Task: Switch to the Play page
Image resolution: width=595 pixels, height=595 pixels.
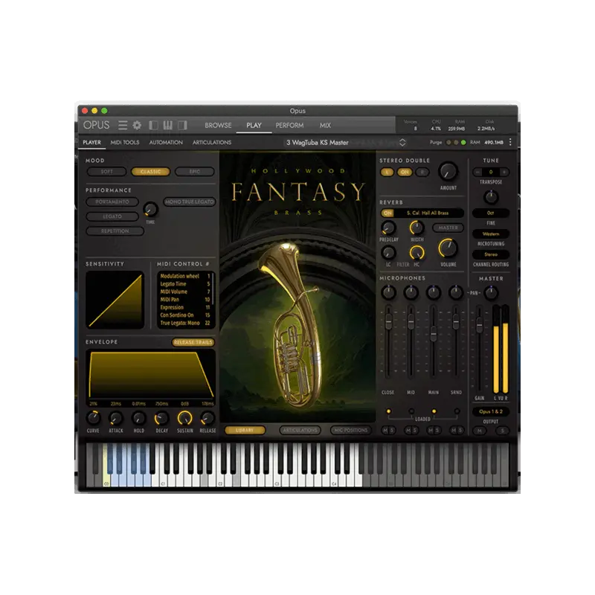Action: [x=254, y=125]
